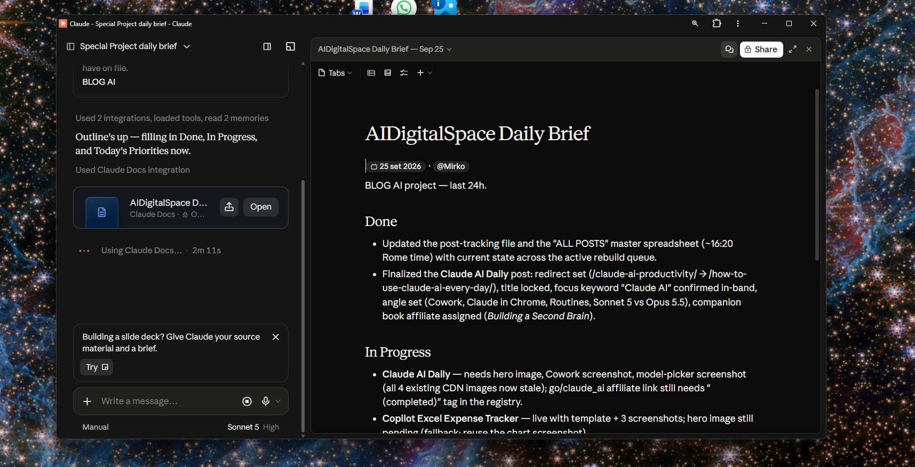Click Open on the AIDigitalSpace document card
Image resolution: width=915 pixels, height=467 pixels.
261,207
